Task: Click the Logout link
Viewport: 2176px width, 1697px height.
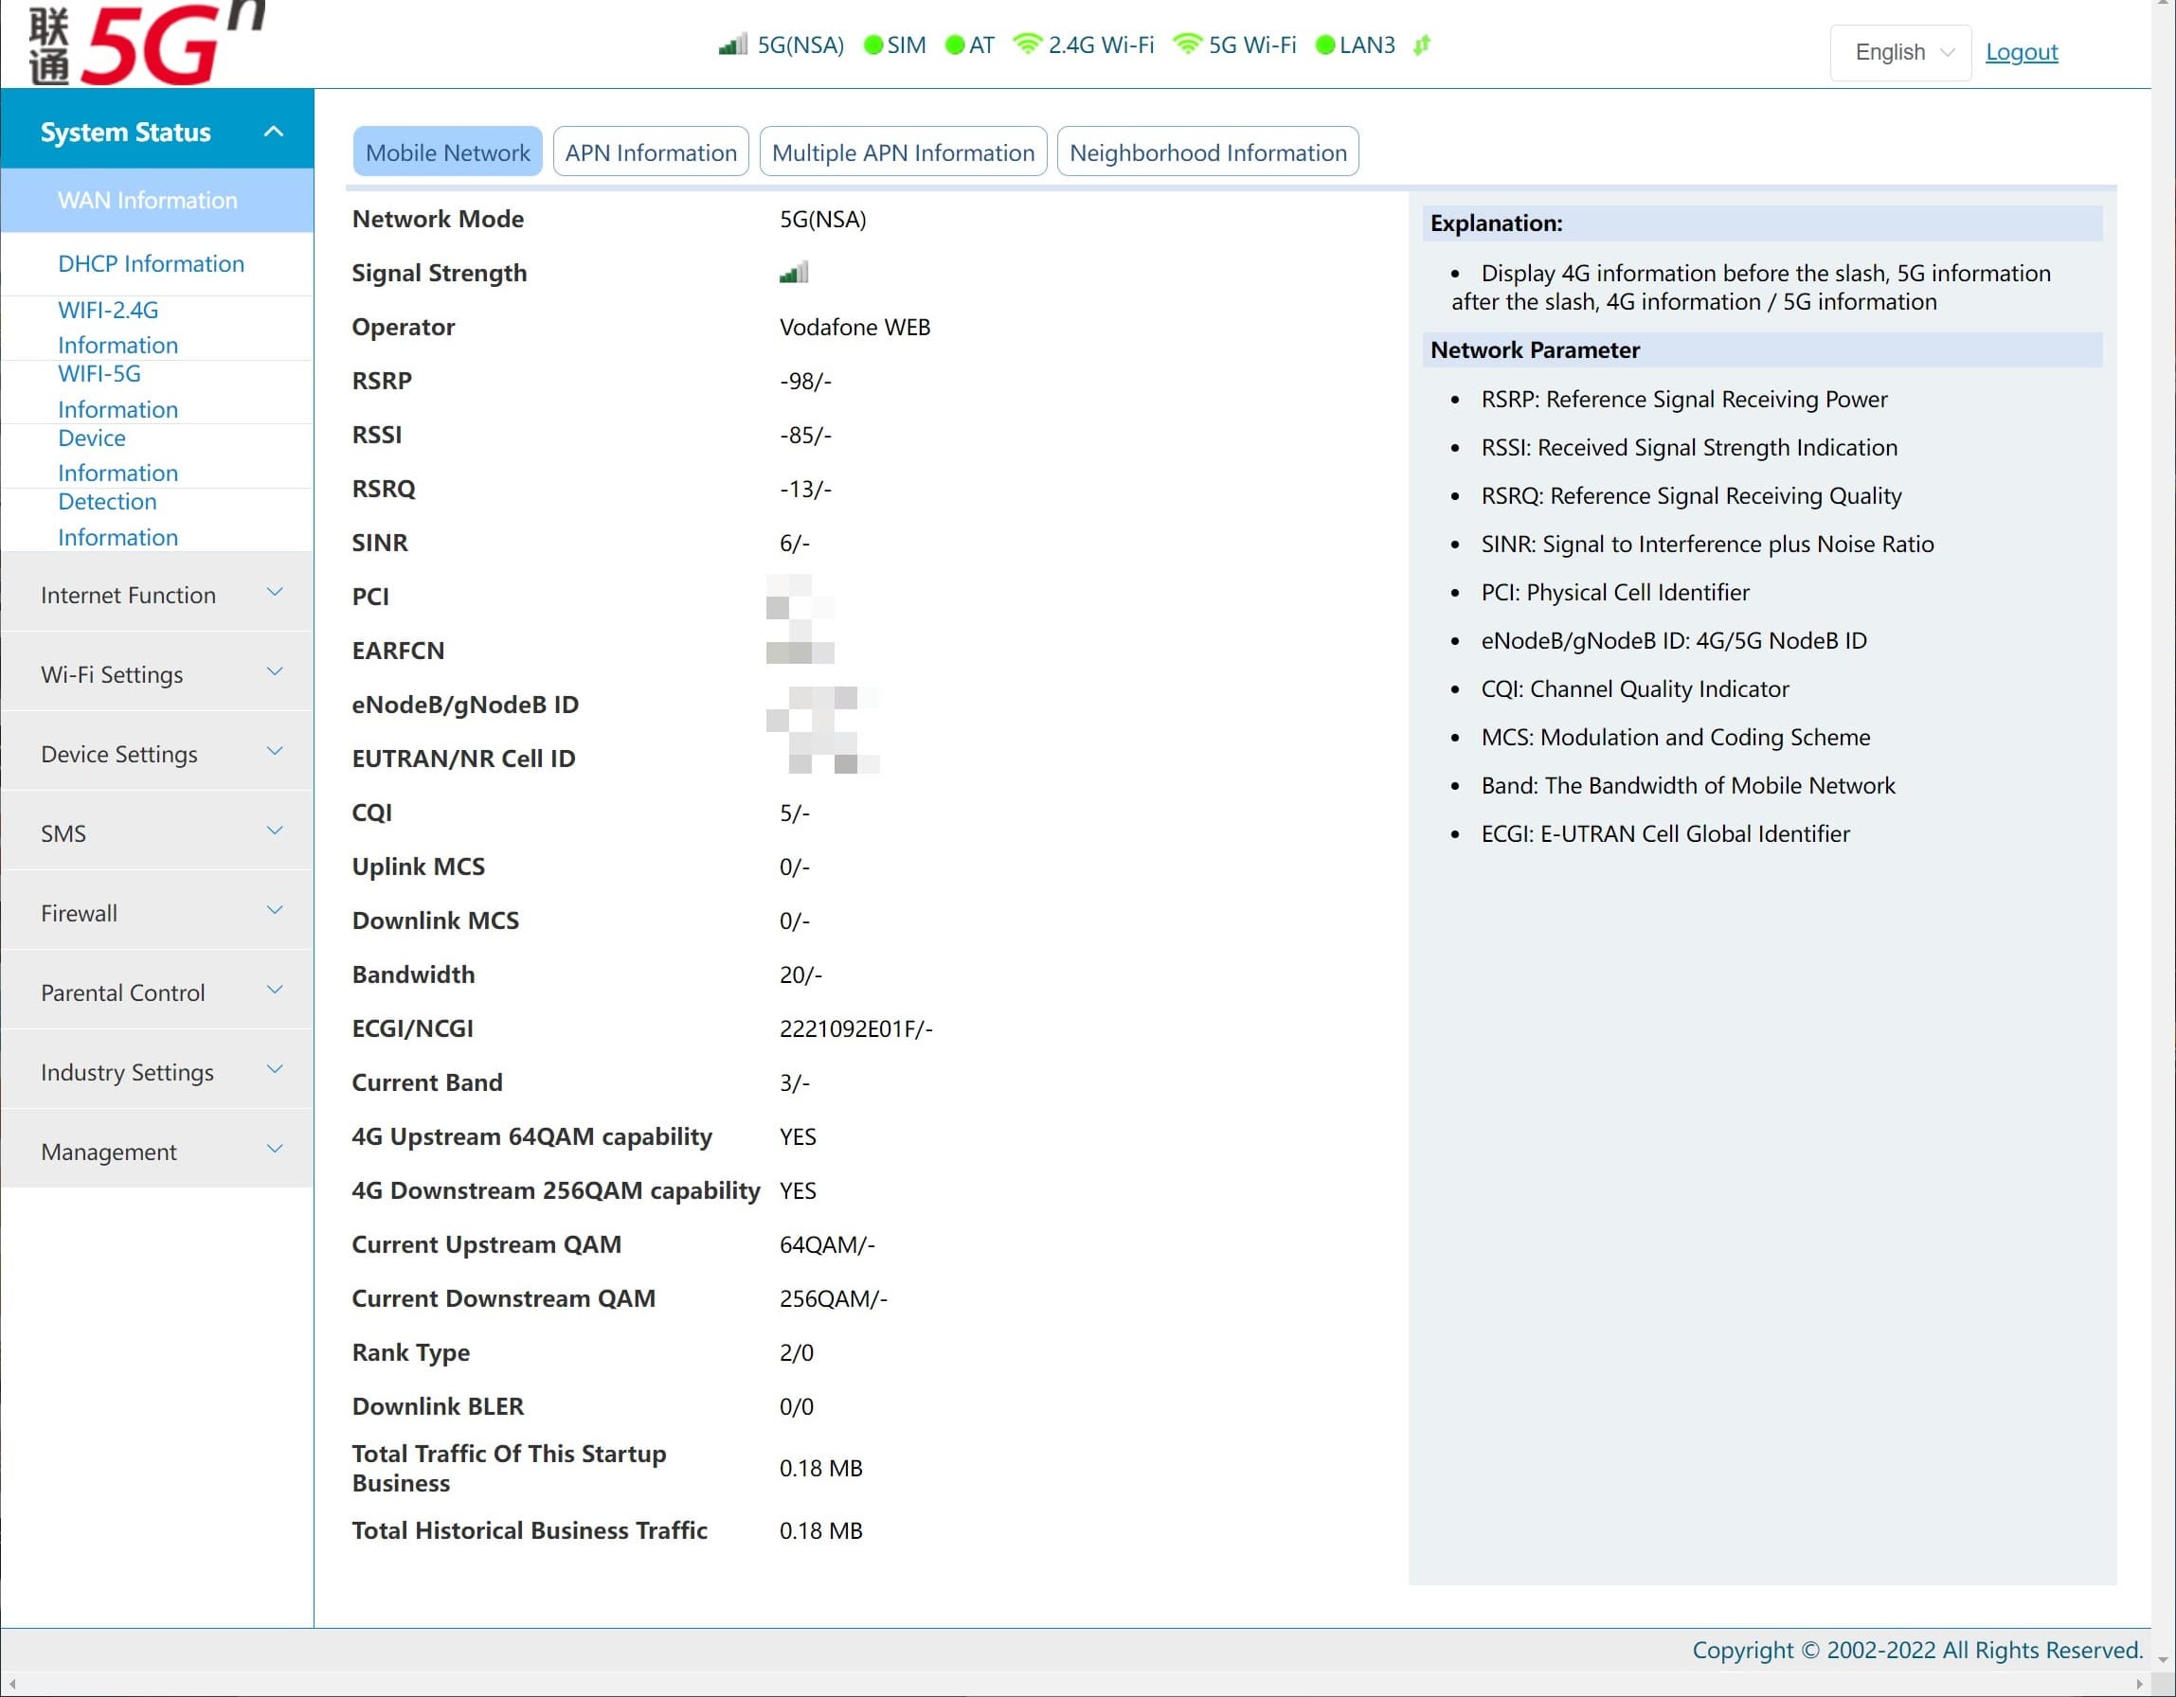Action: (2019, 51)
